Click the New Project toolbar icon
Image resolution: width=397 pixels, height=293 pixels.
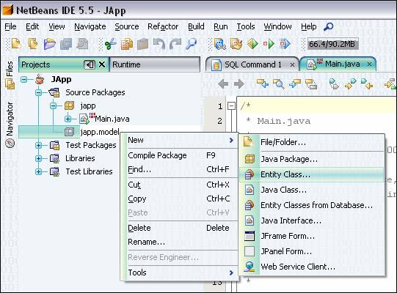33,44
